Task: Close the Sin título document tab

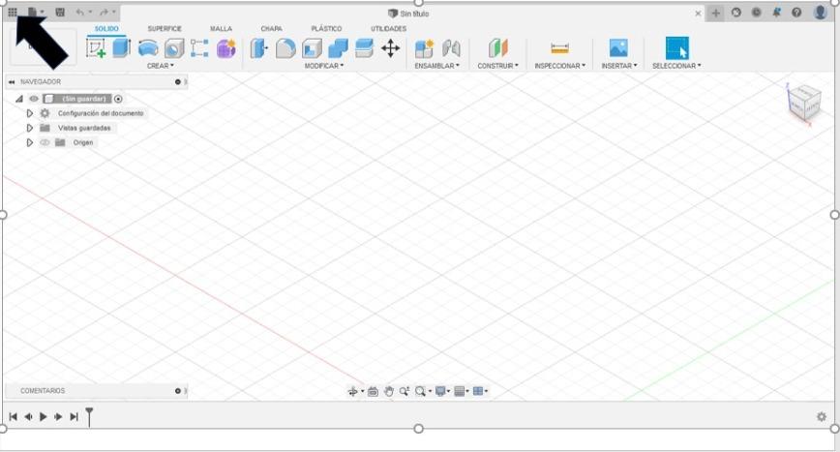Action: tap(698, 14)
